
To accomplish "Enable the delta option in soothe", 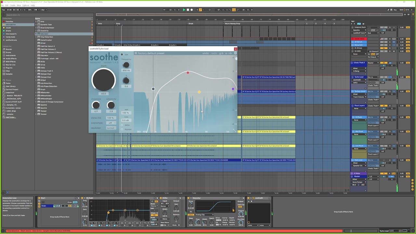I will point(122,125).
